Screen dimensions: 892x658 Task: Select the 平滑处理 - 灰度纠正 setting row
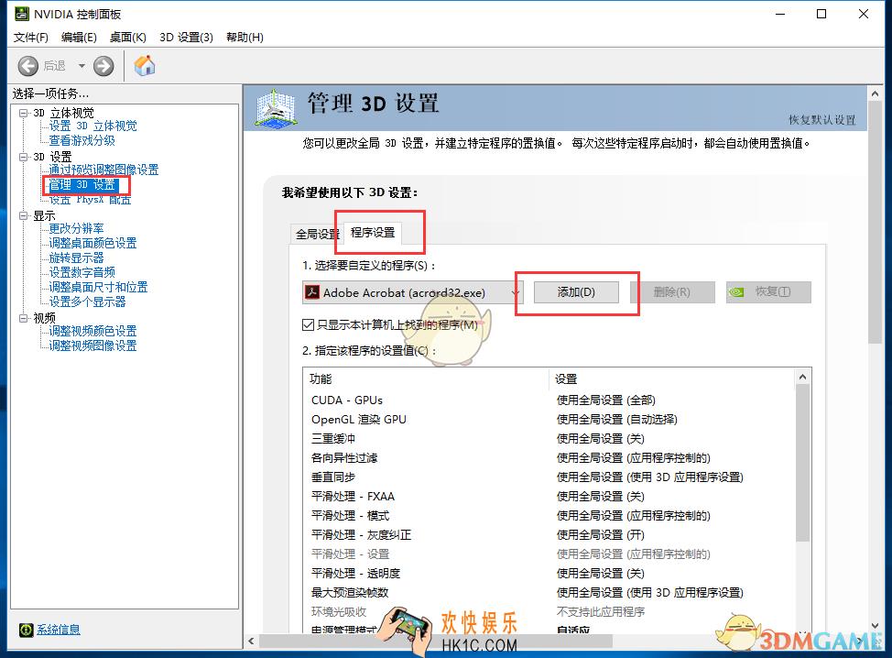point(549,535)
